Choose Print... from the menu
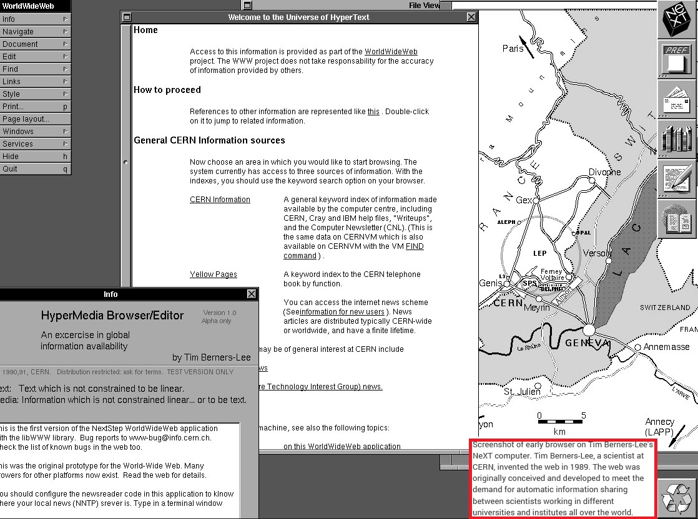 (x=35, y=106)
